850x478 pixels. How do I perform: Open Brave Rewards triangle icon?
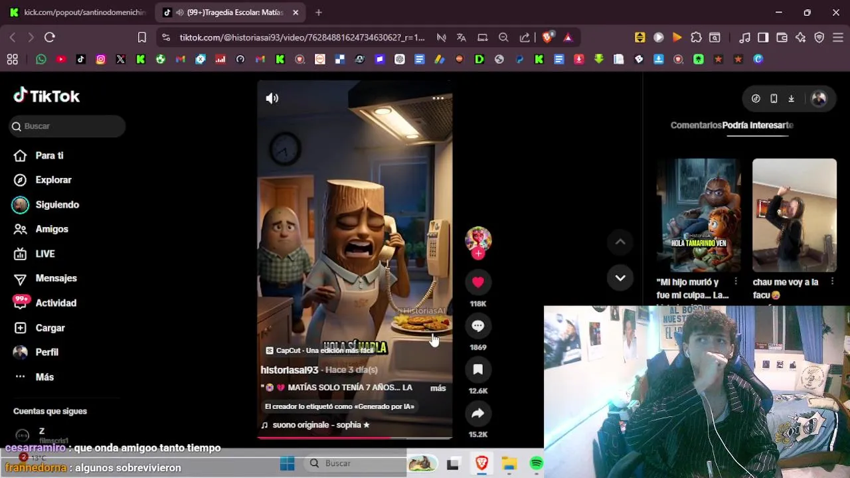[568, 37]
